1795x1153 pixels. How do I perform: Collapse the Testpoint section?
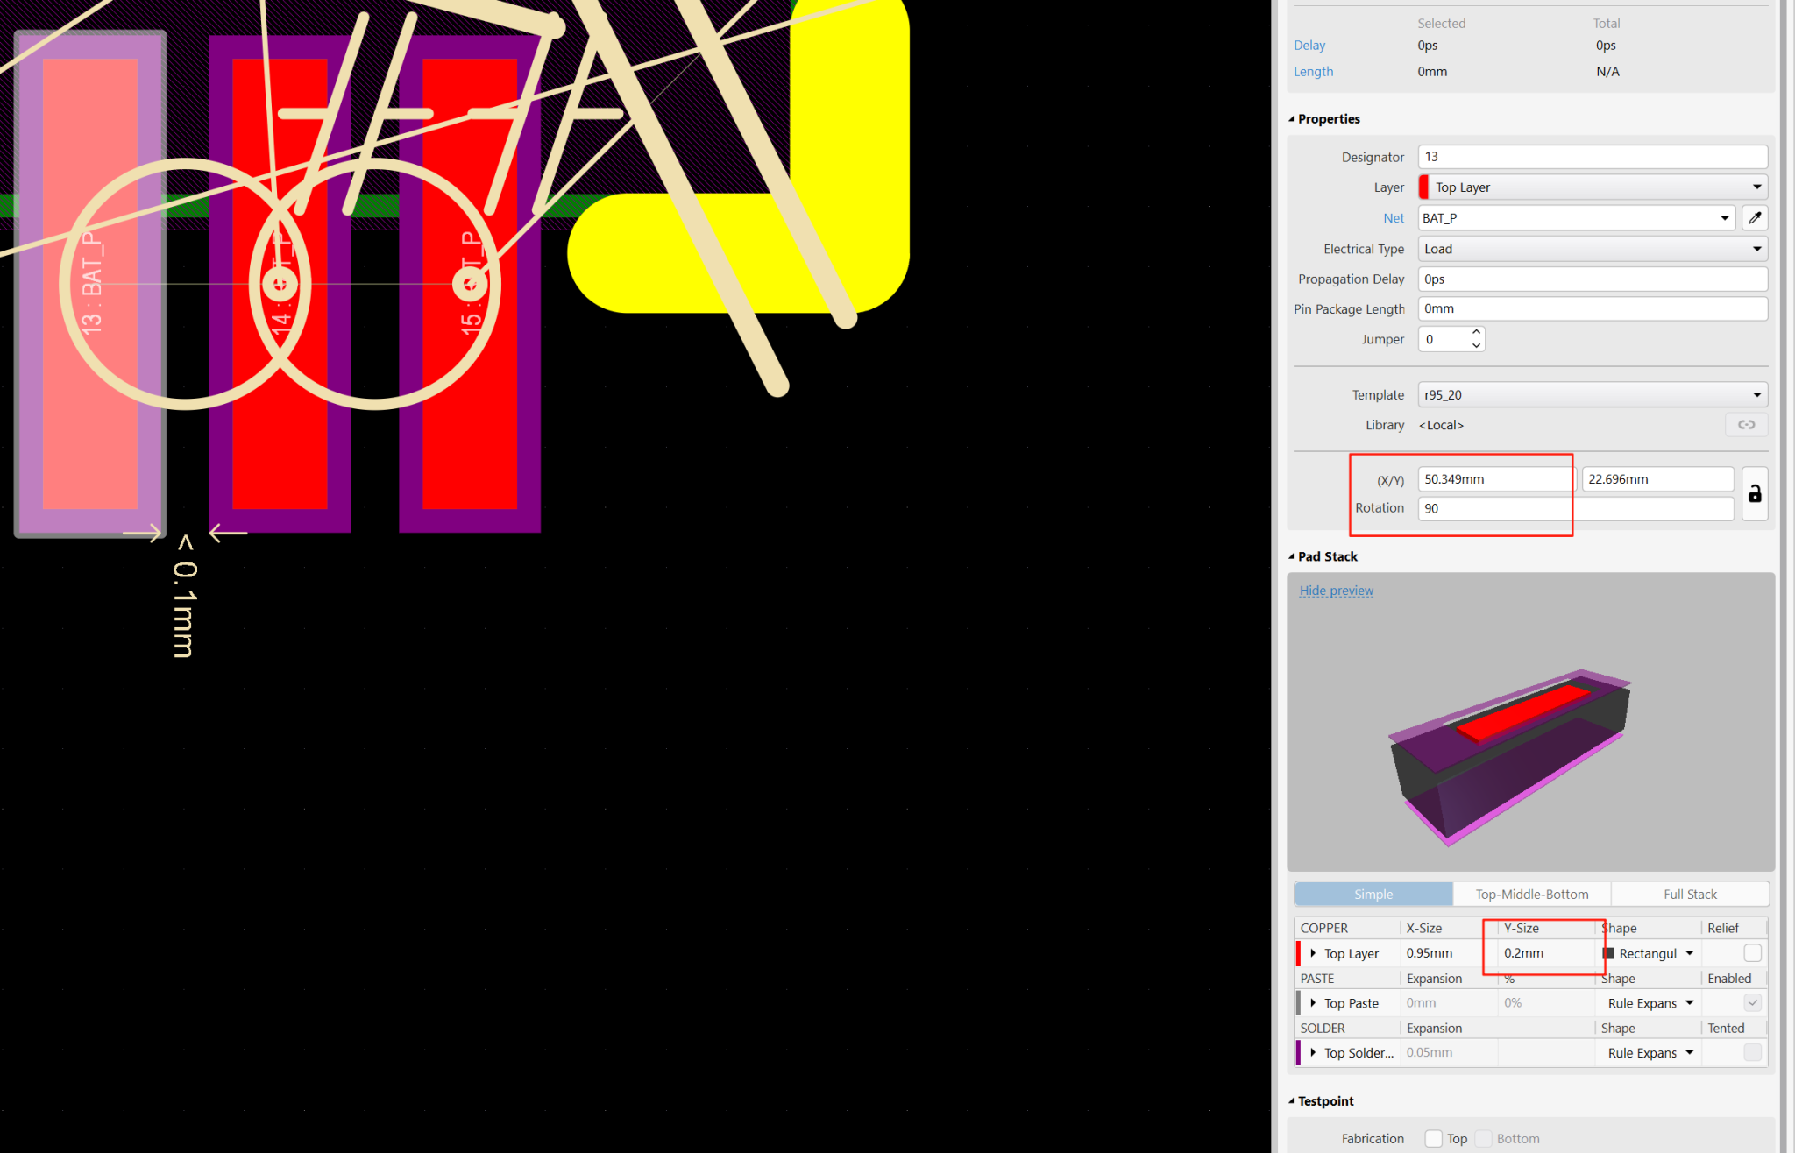[1291, 1100]
